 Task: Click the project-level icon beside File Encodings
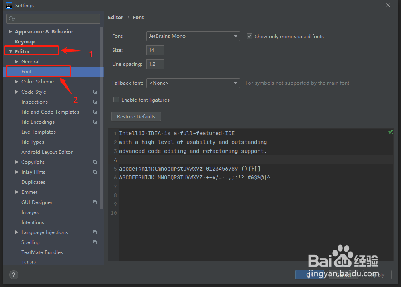(95, 122)
